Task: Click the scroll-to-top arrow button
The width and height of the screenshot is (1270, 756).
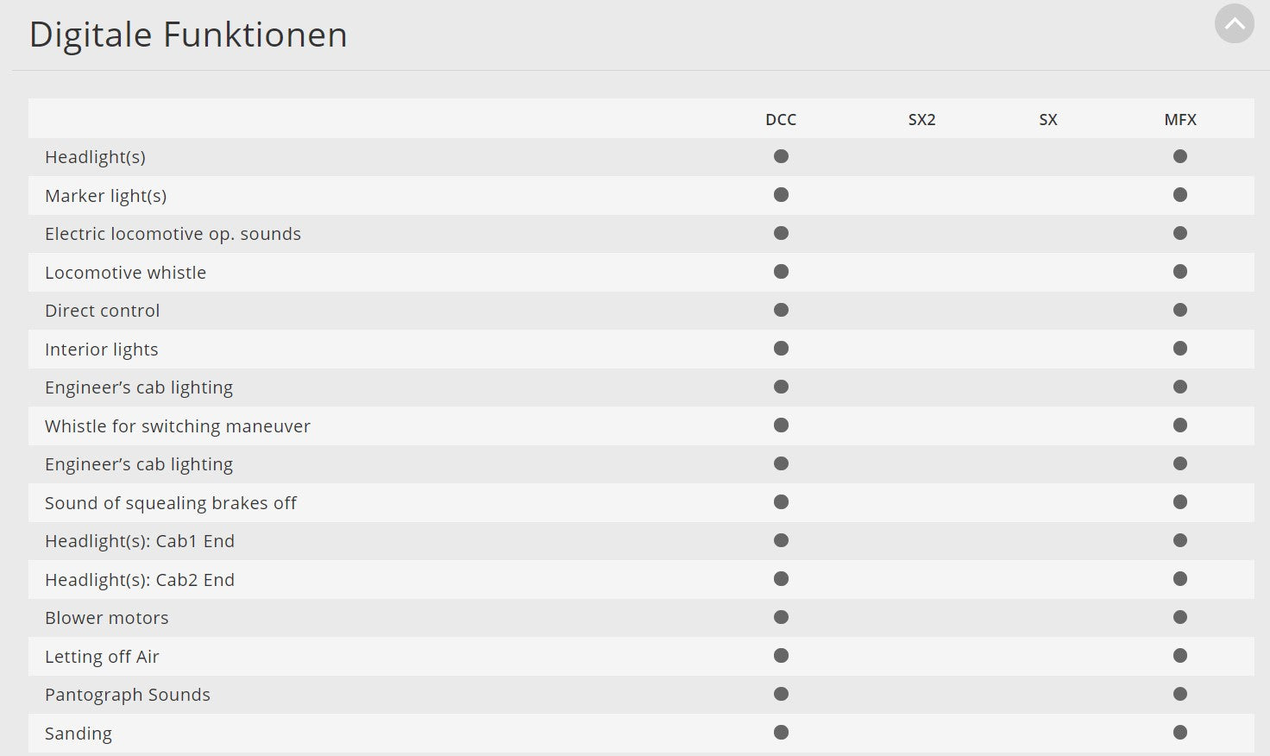Action: [x=1234, y=24]
